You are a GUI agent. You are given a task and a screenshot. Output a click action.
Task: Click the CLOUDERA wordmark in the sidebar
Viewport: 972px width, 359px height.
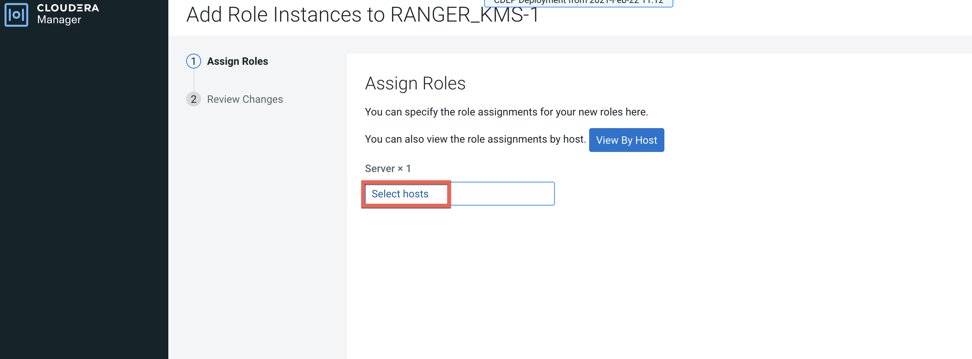click(x=68, y=8)
